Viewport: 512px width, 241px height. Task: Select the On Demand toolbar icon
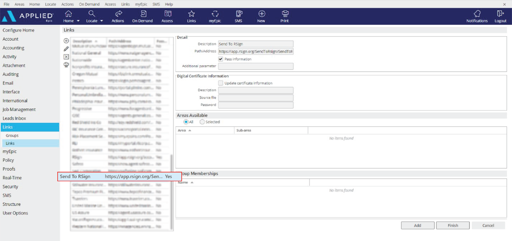coord(142,16)
